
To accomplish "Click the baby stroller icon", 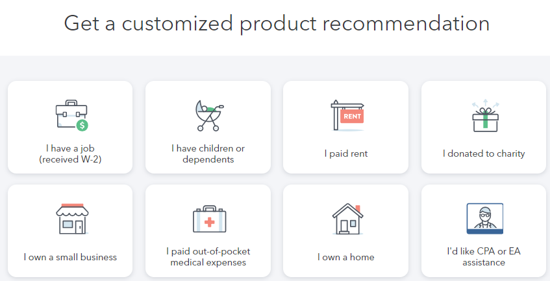I will [x=208, y=115].
